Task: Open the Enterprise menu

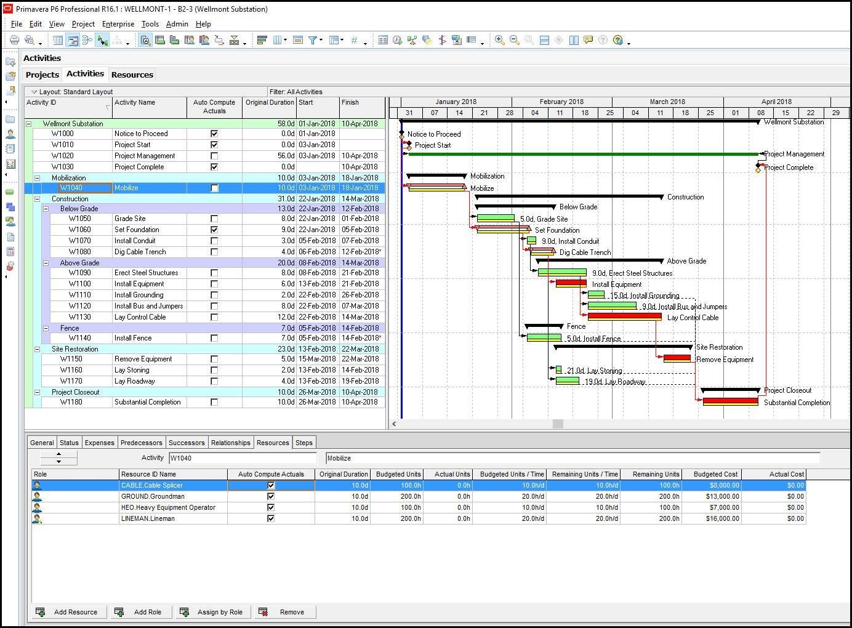Action: coord(118,24)
